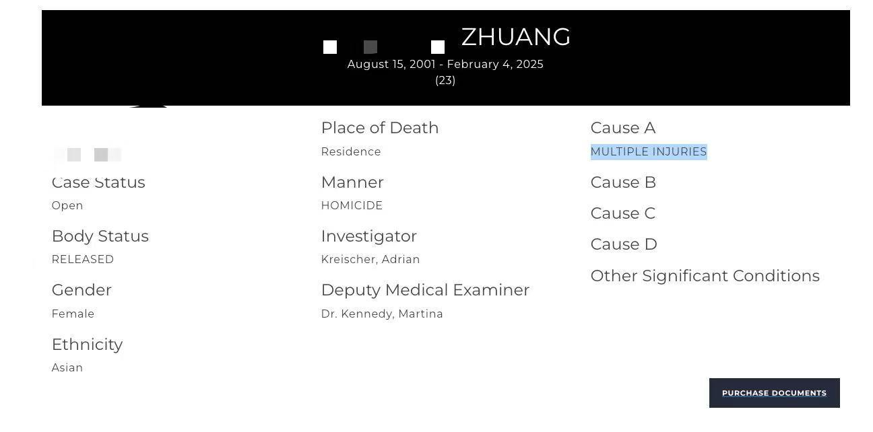Screen dimensions: 873x432
Task: Click the Purchase Documents button
Action: click(x=774, y=393)
